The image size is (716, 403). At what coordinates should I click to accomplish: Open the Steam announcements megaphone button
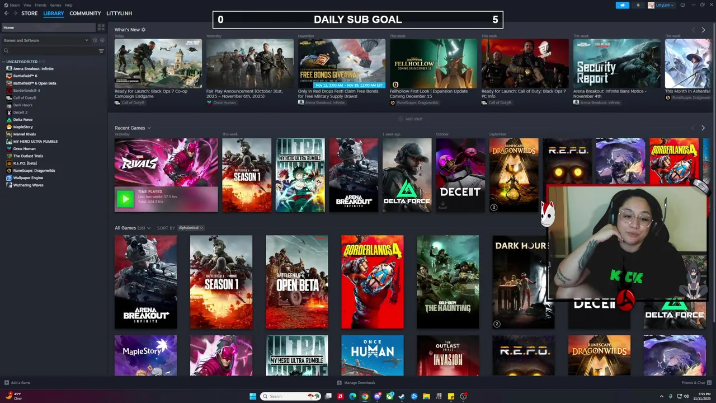pos(623,5)
